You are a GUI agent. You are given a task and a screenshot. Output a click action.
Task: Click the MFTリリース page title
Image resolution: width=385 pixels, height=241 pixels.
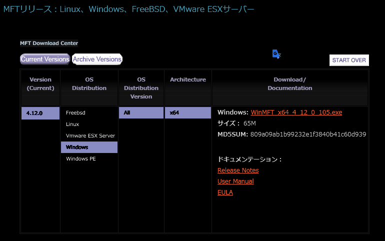pos(128,9)
